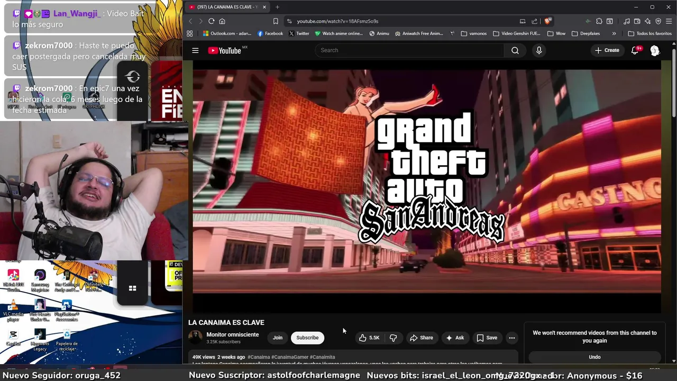Open the YouTube hamburger guide menu
The height and width of the screenshot is (381, 677).
(195, 50)
